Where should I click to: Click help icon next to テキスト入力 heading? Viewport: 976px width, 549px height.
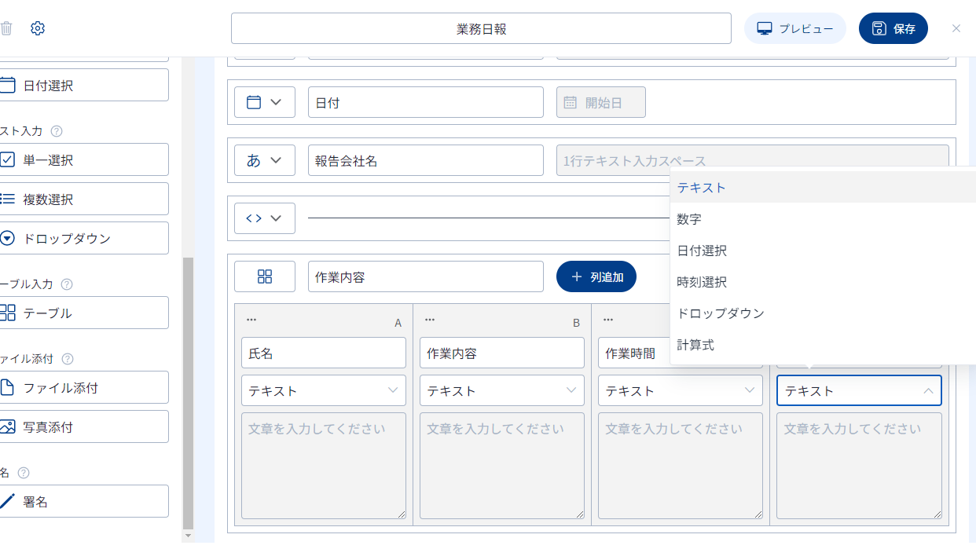pyautogui.click(x=57, y=131)
